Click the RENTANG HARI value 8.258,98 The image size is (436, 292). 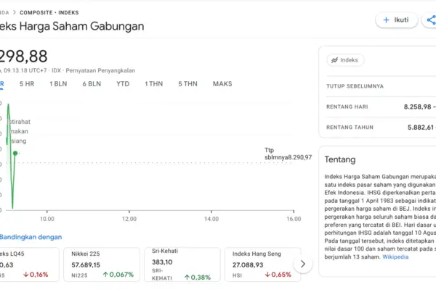pyautogui.click(x=417, y=107)
